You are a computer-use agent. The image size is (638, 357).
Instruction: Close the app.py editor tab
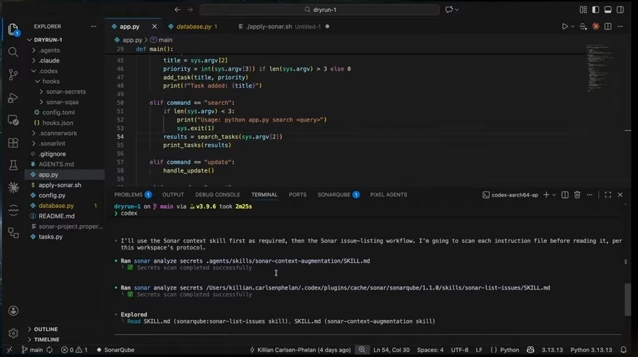point(154,27)
